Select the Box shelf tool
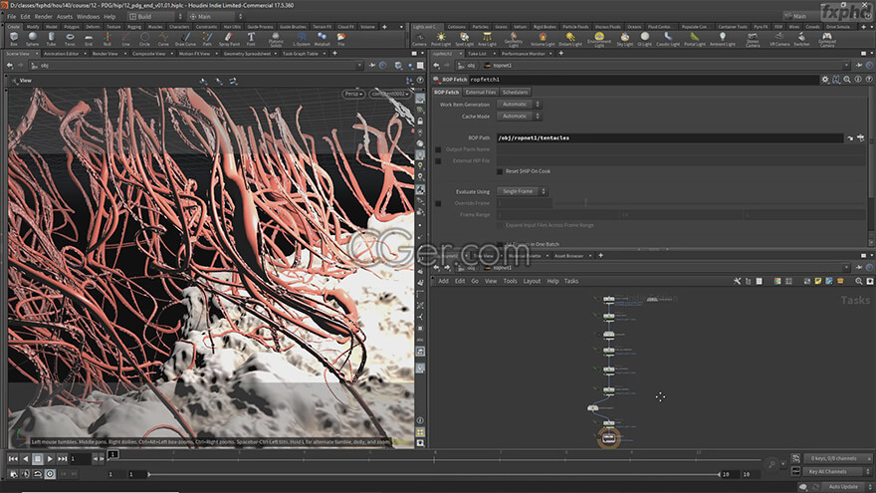876x493 pixels. click(14, 39)
